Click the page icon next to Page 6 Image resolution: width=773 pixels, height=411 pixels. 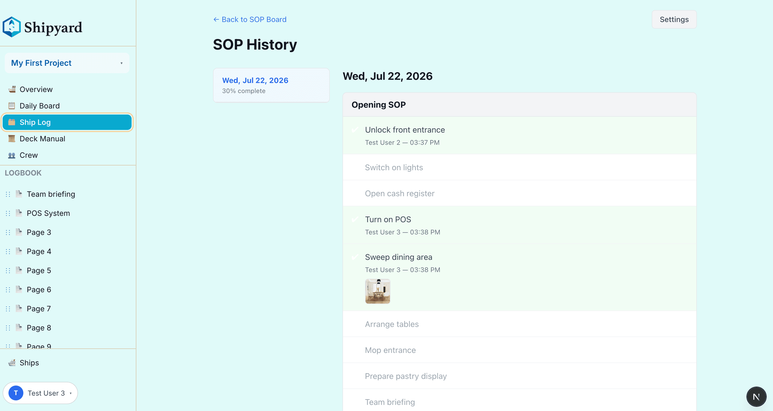[x=19, y=289]
